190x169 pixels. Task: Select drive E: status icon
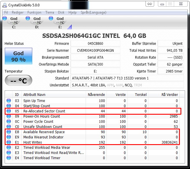(51, 18)
